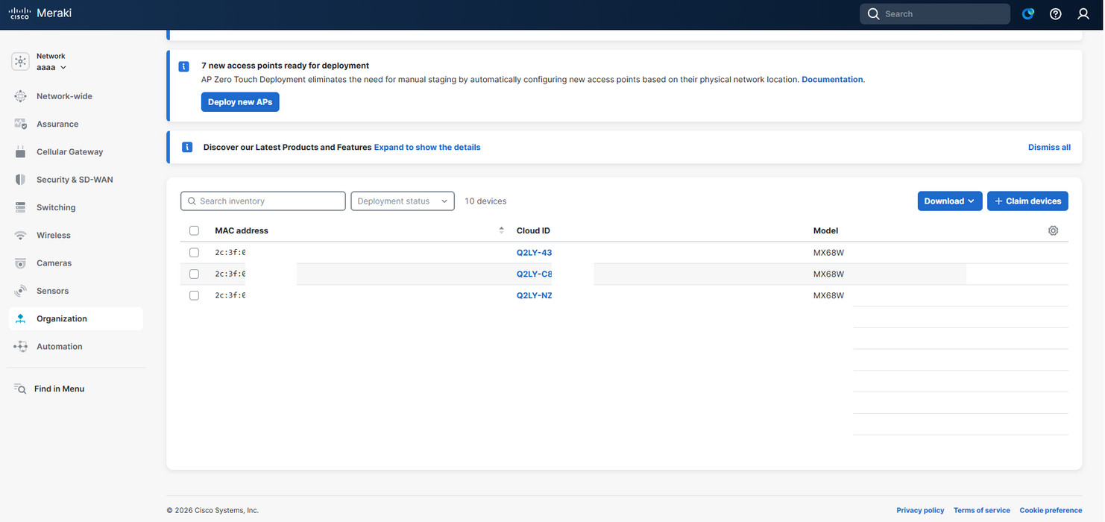Click the top Search input field

tap(935, 14)
